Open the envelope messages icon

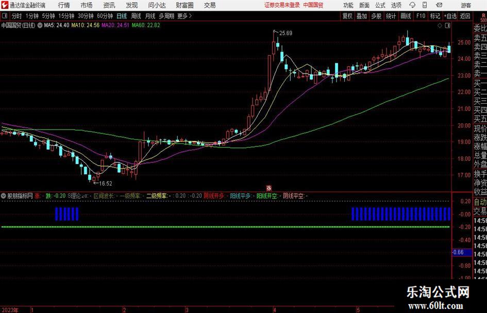439,5
